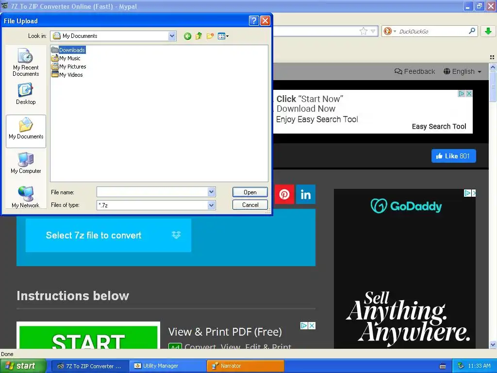Open View & Print PDF (Free) ad link
The width and height of the screenshot is (497, 373).
tap(225, 332)
